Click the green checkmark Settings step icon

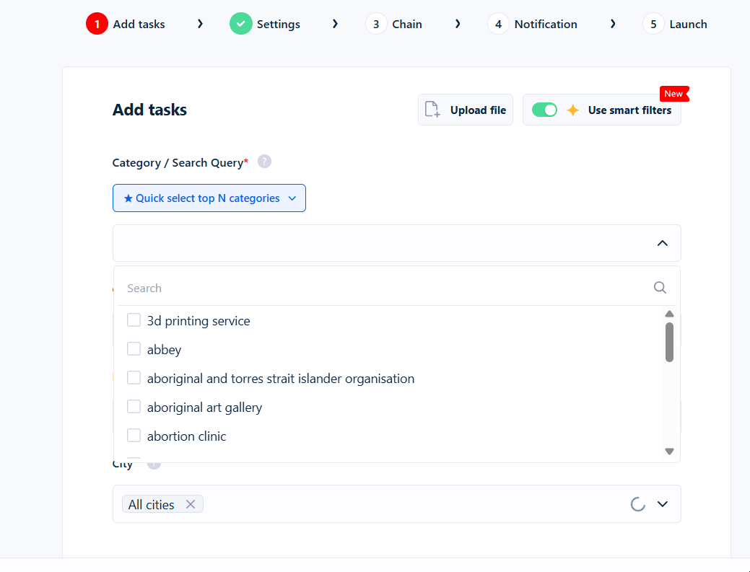pos(240,24)
